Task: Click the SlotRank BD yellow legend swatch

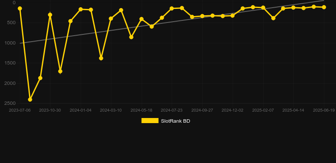Action: pos(150,121)
